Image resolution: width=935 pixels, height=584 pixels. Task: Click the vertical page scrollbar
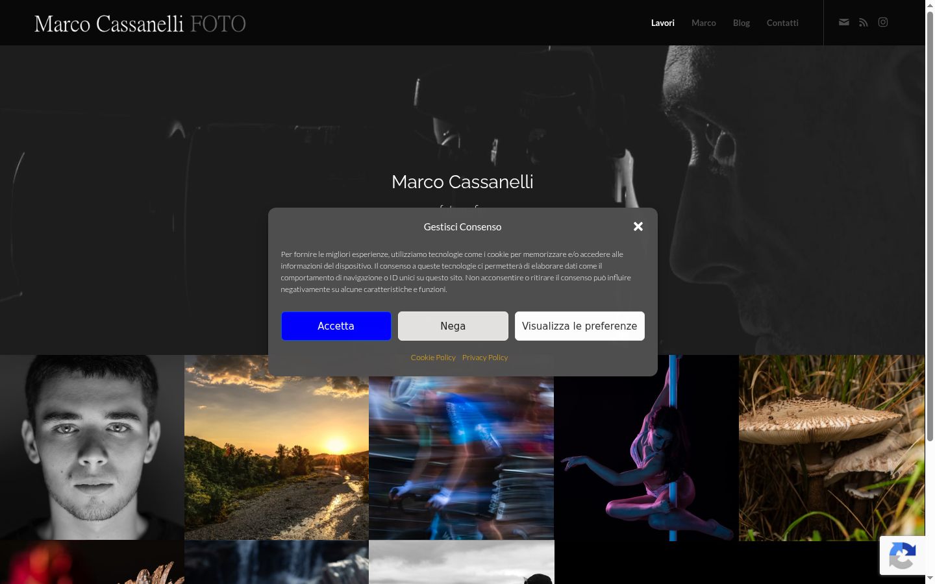[930, 227]
